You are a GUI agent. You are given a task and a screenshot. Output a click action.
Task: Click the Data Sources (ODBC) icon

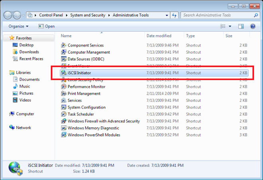coord(64,59)
